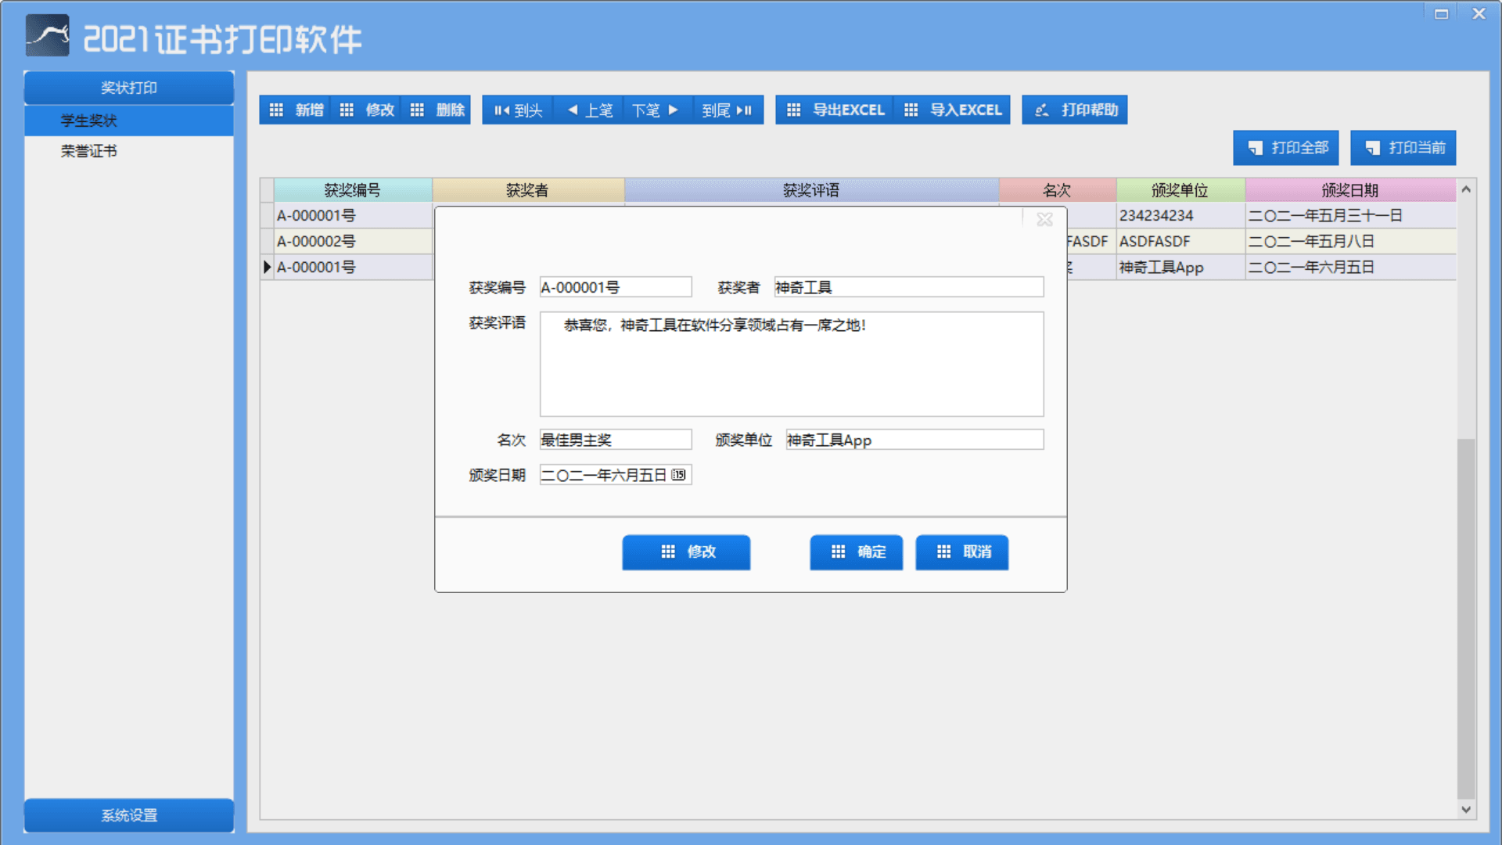Open the 系统设置 sidebar section

[129, 815]
